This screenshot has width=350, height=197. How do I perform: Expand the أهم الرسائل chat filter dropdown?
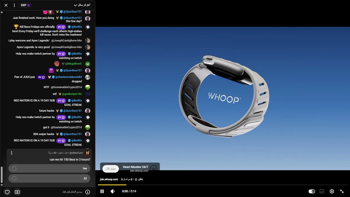click(82, 5)
